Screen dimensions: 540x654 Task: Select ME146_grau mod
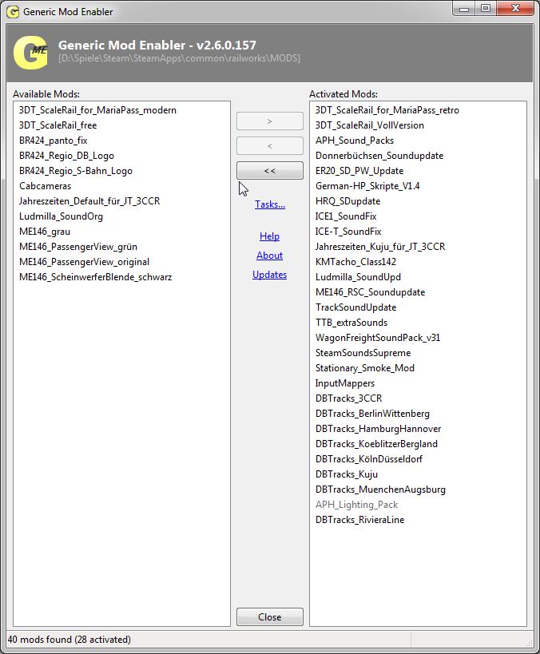click(x=45, y=232)
